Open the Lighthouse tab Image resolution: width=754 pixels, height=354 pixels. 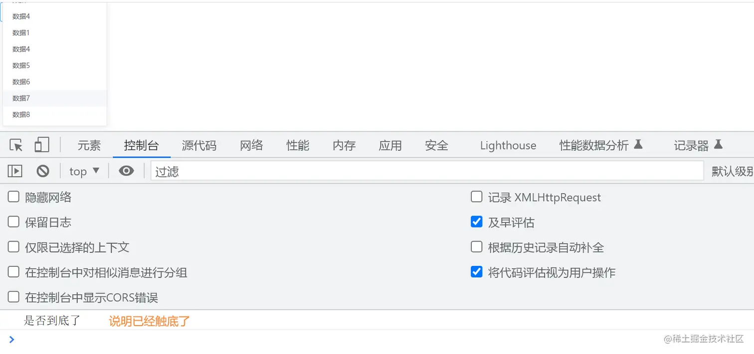(508, 145)
